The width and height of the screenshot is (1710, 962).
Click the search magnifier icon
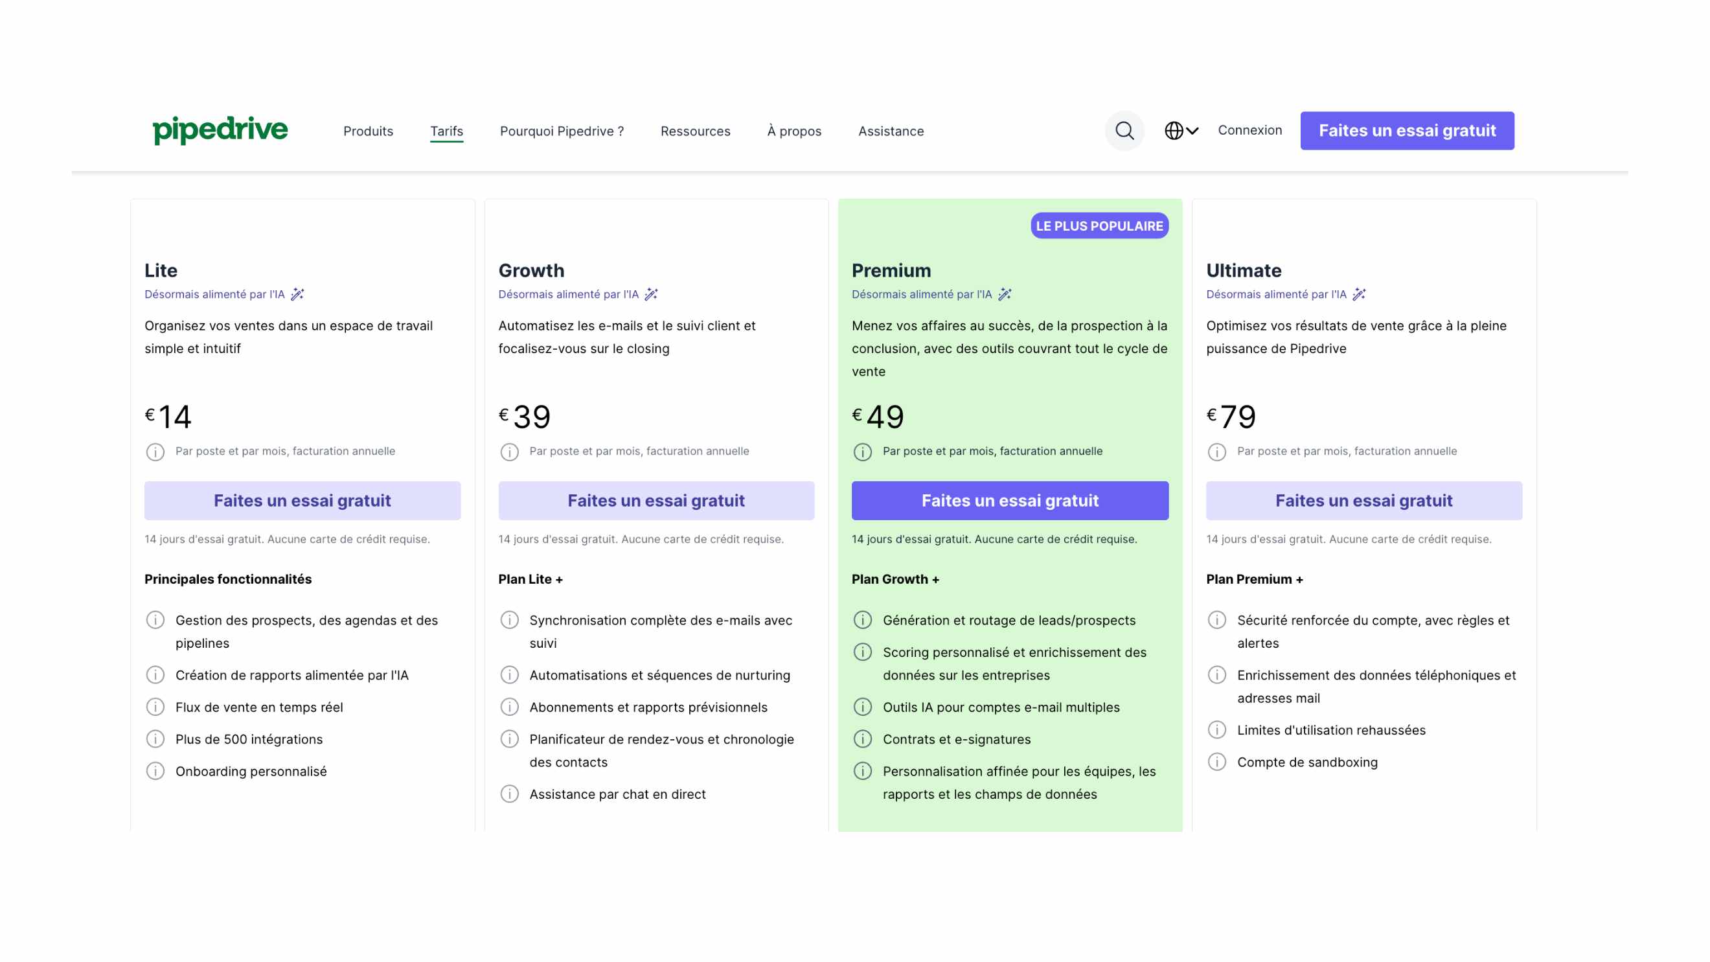pyautogui.click(x=1124, y=131)
